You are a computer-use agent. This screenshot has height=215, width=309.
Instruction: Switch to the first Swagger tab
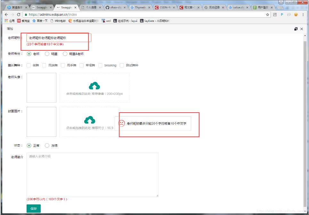[42, 7]
